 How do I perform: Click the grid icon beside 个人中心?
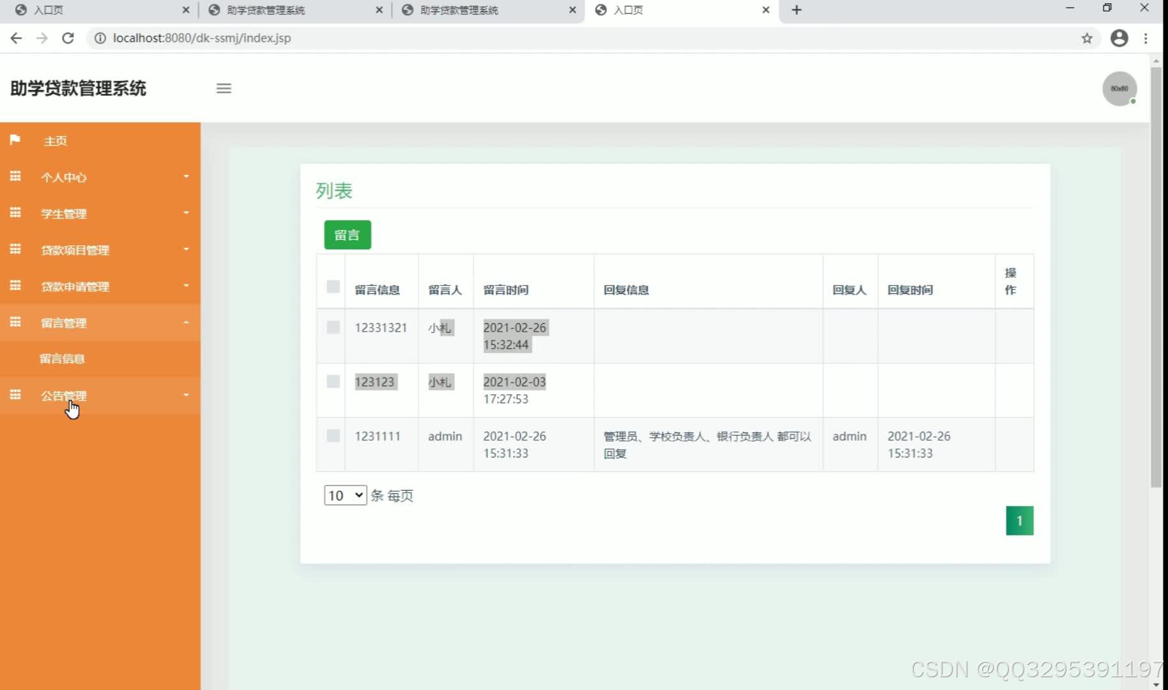[x=15, y=176]
